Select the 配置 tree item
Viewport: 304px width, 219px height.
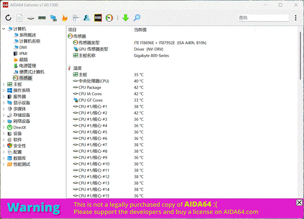18,152
